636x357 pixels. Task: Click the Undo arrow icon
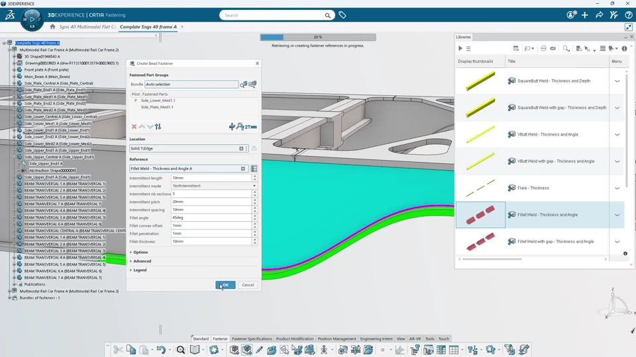tap(161, 349)
